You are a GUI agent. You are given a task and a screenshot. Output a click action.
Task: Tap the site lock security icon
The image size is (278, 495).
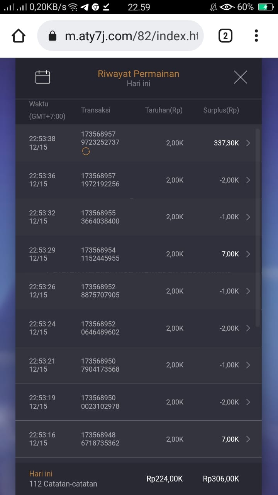[x=52, y=36]
